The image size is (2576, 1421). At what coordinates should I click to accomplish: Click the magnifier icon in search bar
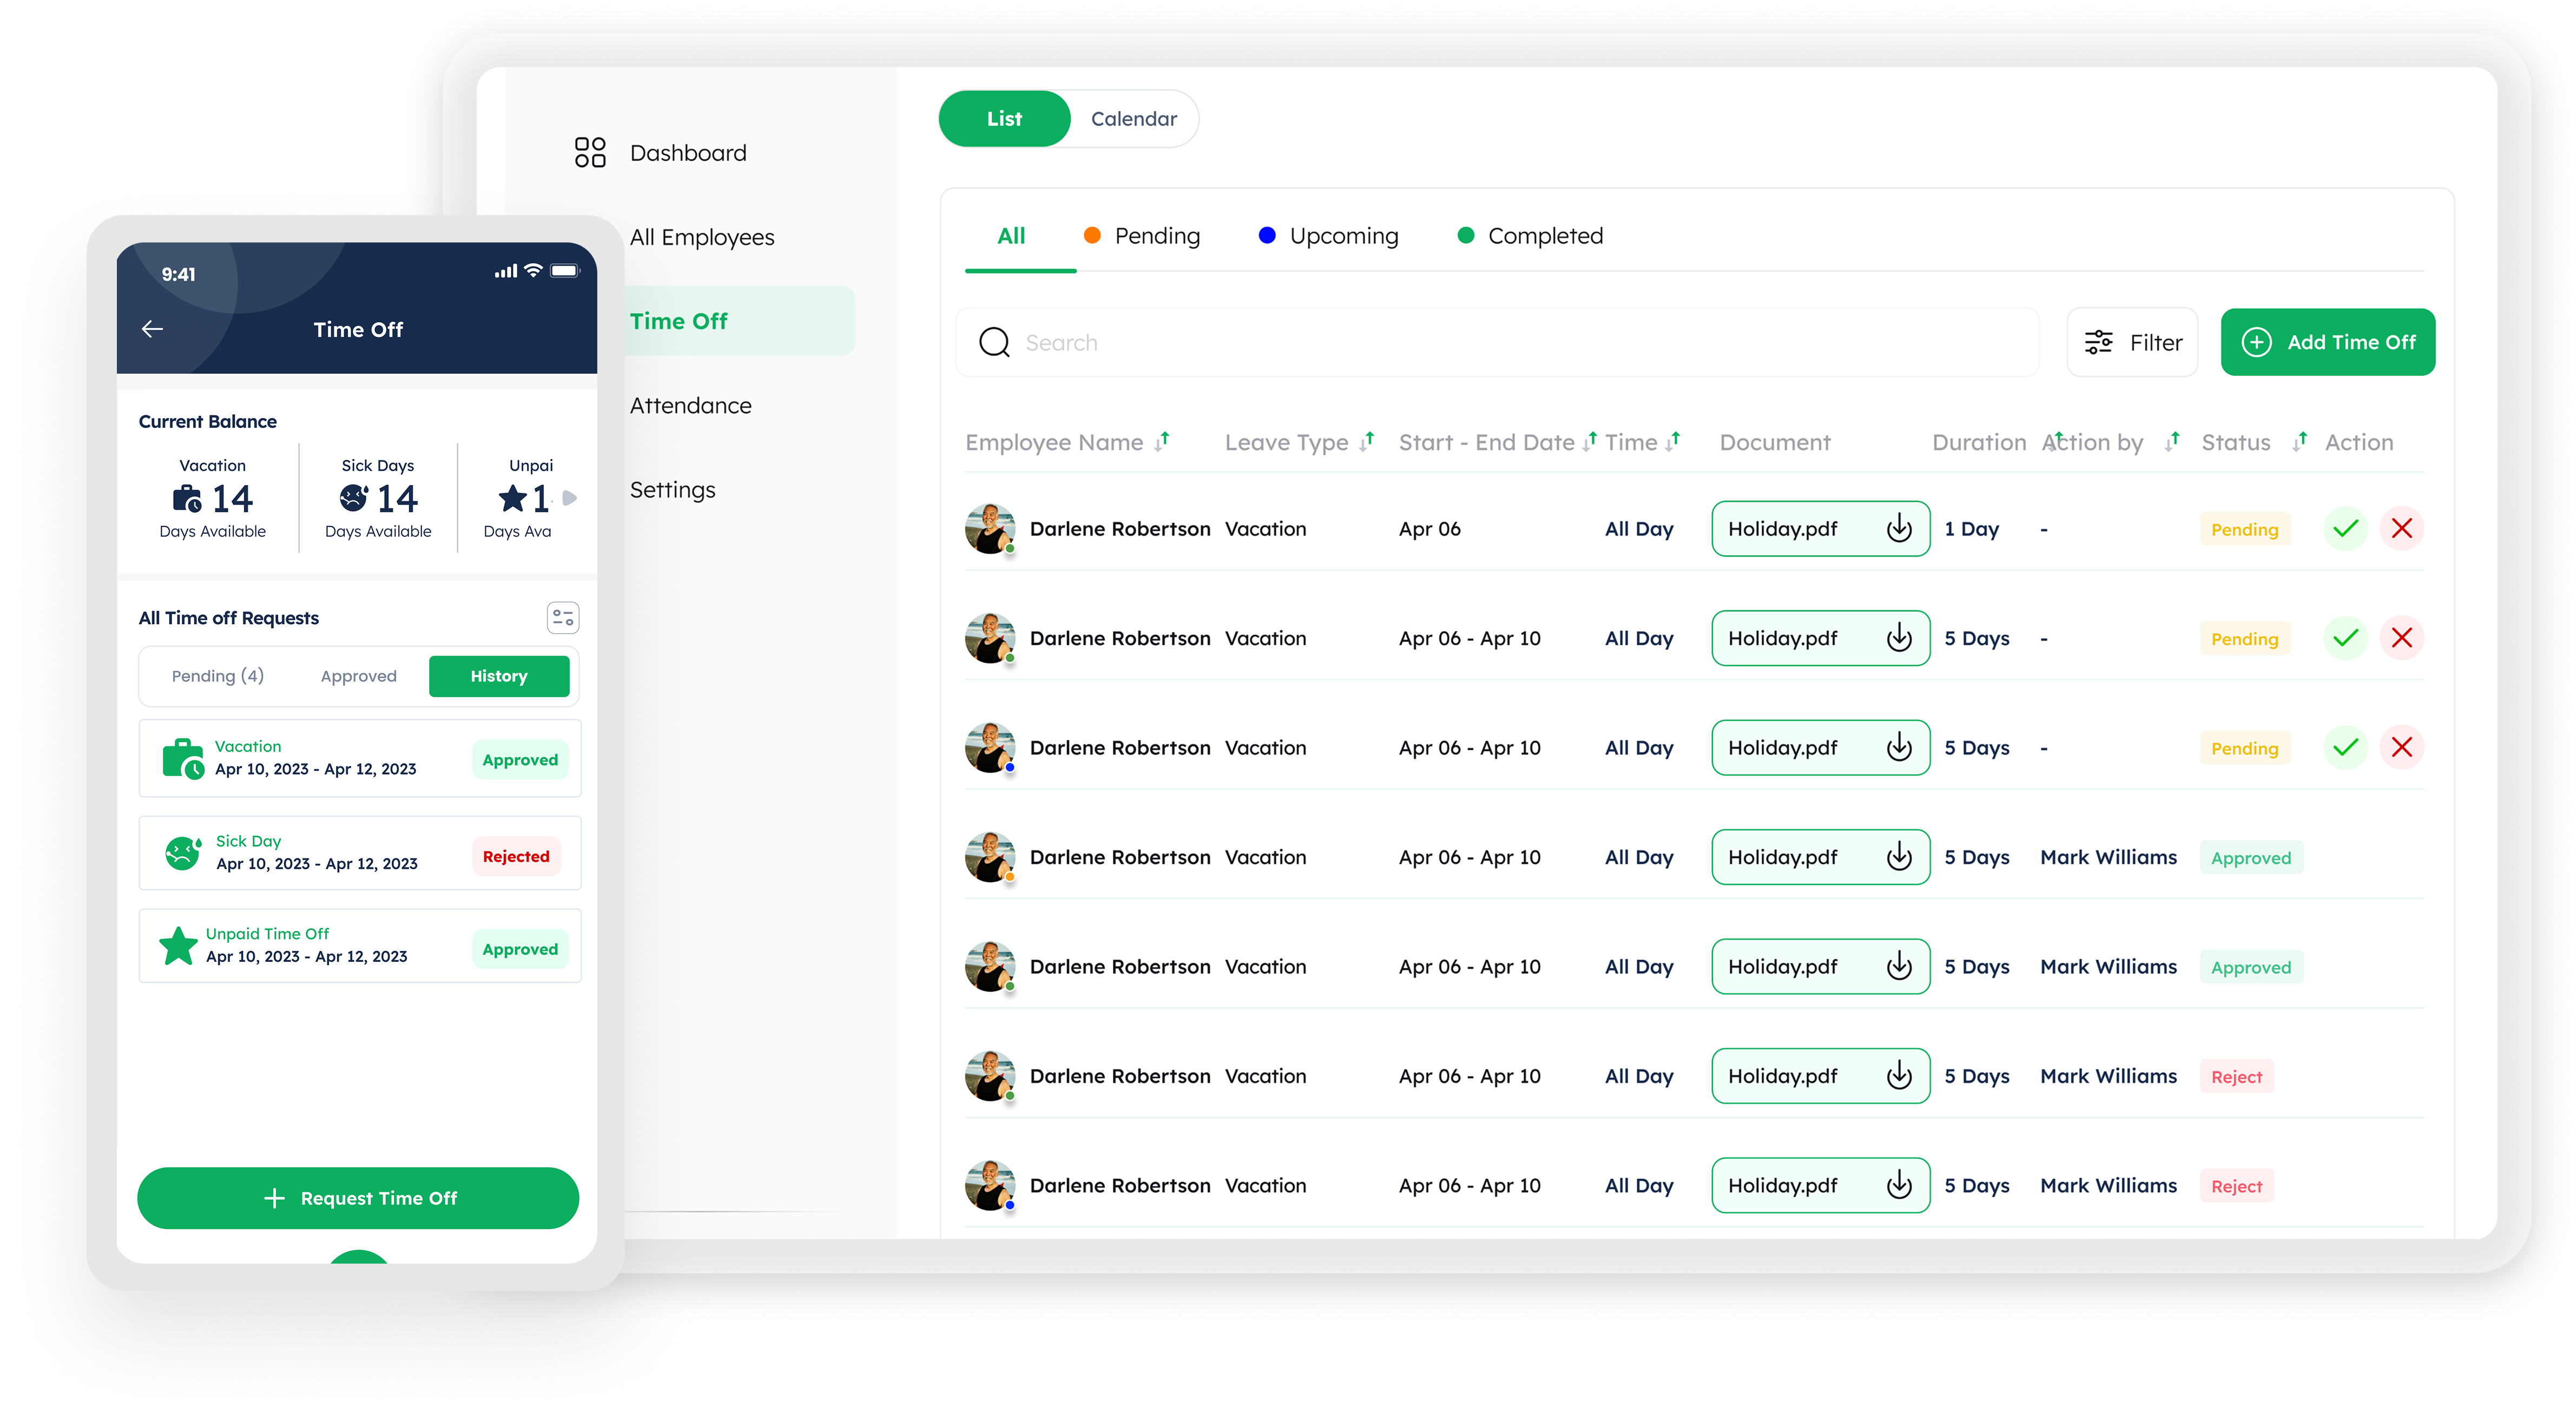994,343
